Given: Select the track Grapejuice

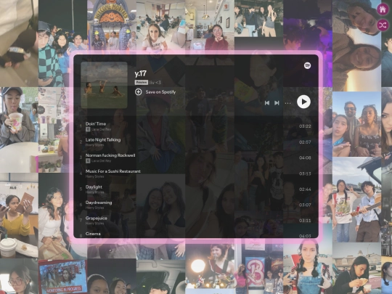Looking at the screenshot, I should pos(97,219).
